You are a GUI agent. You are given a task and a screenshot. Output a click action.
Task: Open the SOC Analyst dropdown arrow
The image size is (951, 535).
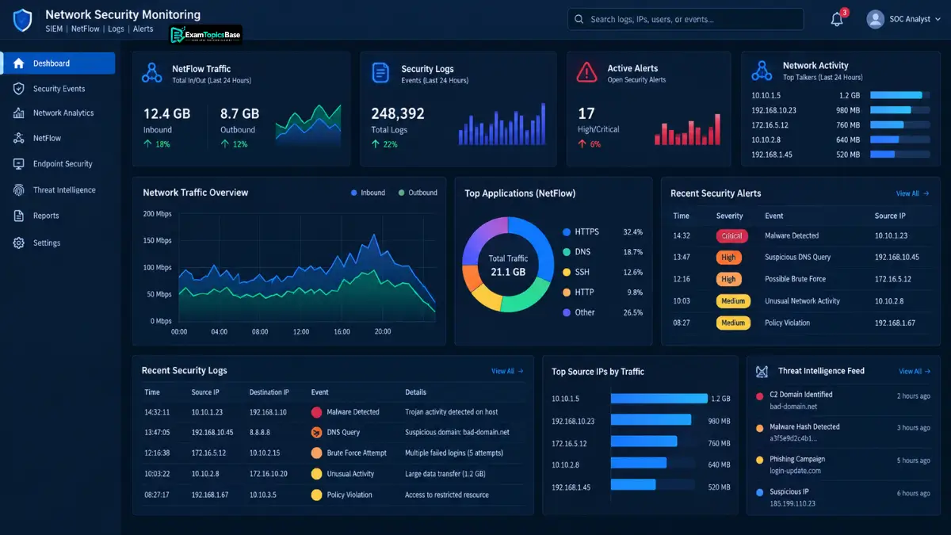coord(938,19)
